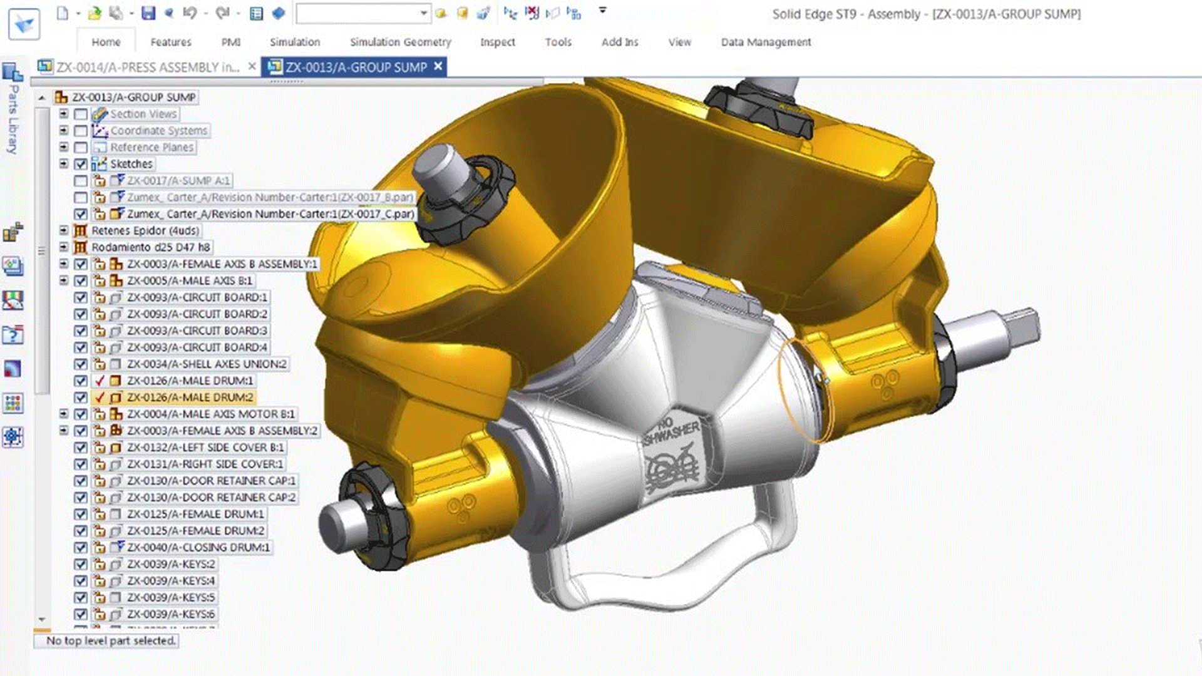Image resolution: width=1202 pixels, height=676 pixels.
Task: Switch to the Data Management tab
Action: (x=766, y=42)
